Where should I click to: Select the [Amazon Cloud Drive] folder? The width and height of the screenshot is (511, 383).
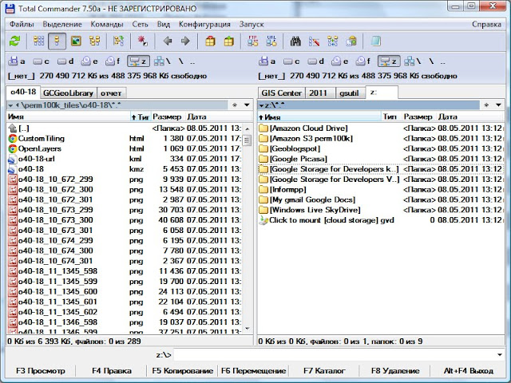coord(380,128)
